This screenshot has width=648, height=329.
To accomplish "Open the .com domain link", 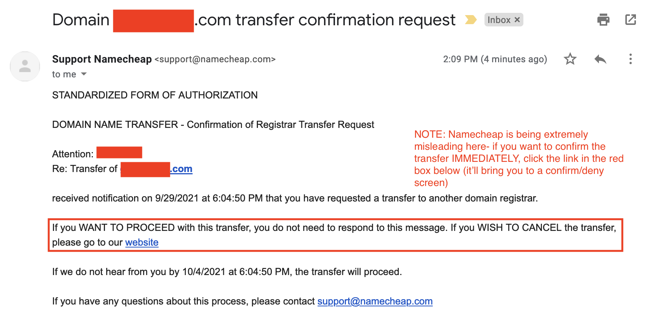I will pyautogui.click(x=181, y=169).
